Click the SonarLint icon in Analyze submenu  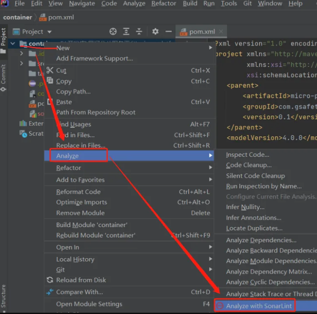[x=220, y=306]
